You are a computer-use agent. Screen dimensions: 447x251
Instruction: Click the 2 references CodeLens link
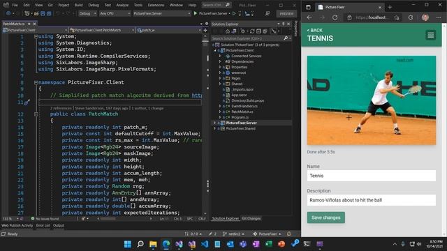pyautogui.click(x=61, y=108)
